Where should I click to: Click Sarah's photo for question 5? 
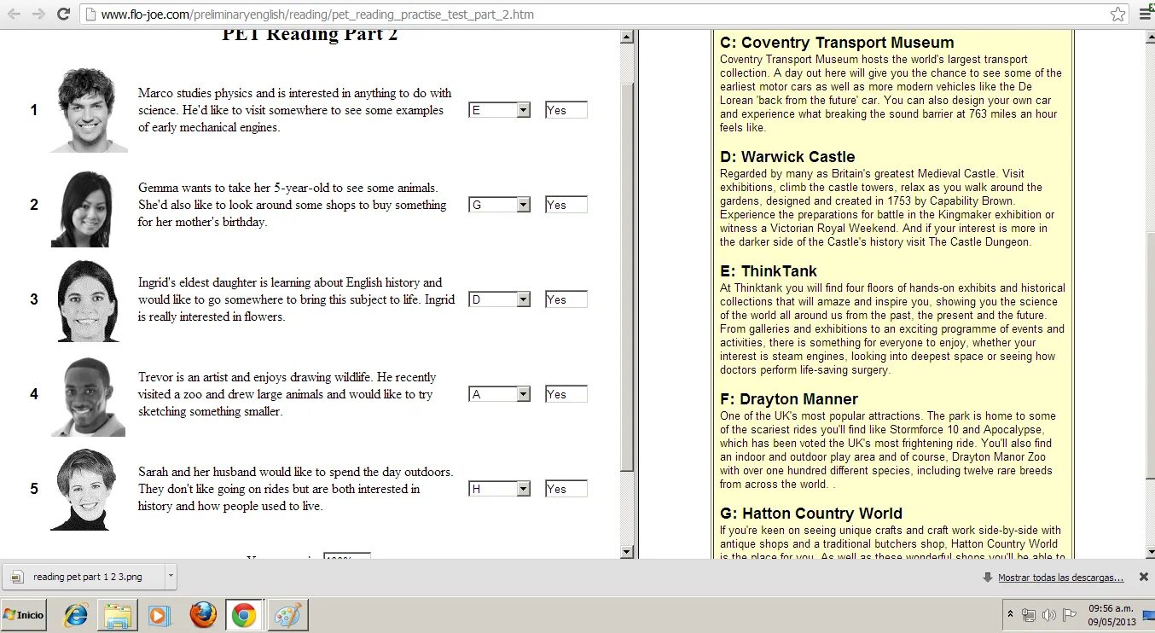click(x=83, y=490)
